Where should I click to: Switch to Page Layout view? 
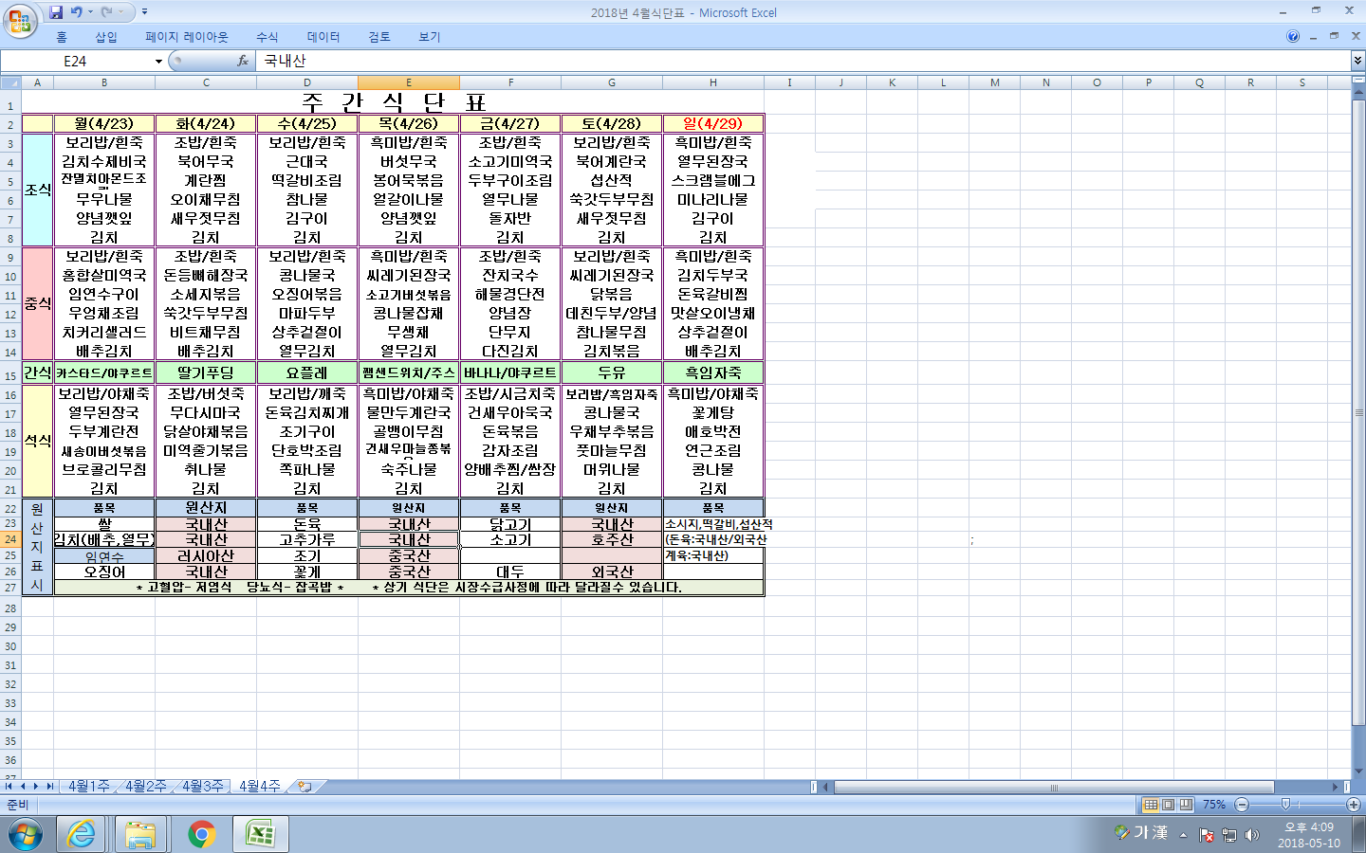coord(1168,805)
